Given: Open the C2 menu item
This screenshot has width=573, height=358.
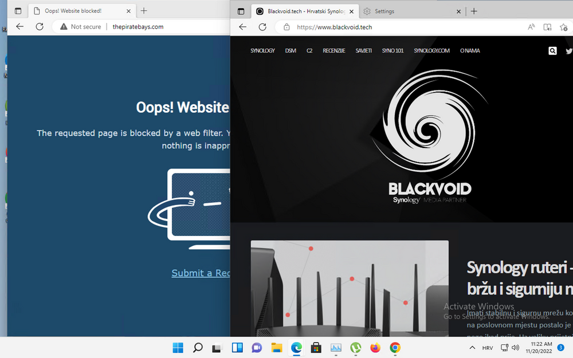Looking at the screenshot, I should [309, 51].
